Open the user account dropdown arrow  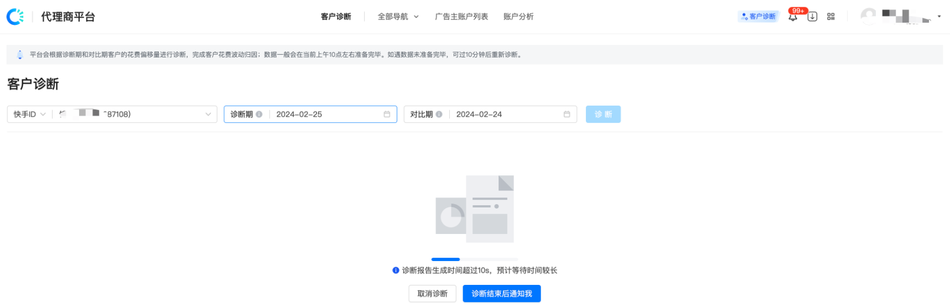(x=939, y=17)
